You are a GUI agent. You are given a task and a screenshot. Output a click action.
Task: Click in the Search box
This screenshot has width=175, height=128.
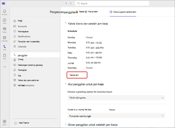coord(112,3)
